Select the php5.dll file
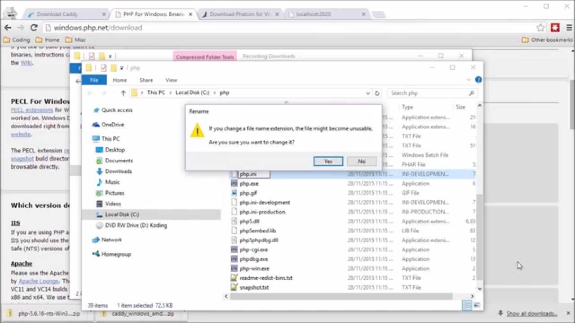Screen dimensions: 575x323 pyautogui.click(x=249, y=221)
